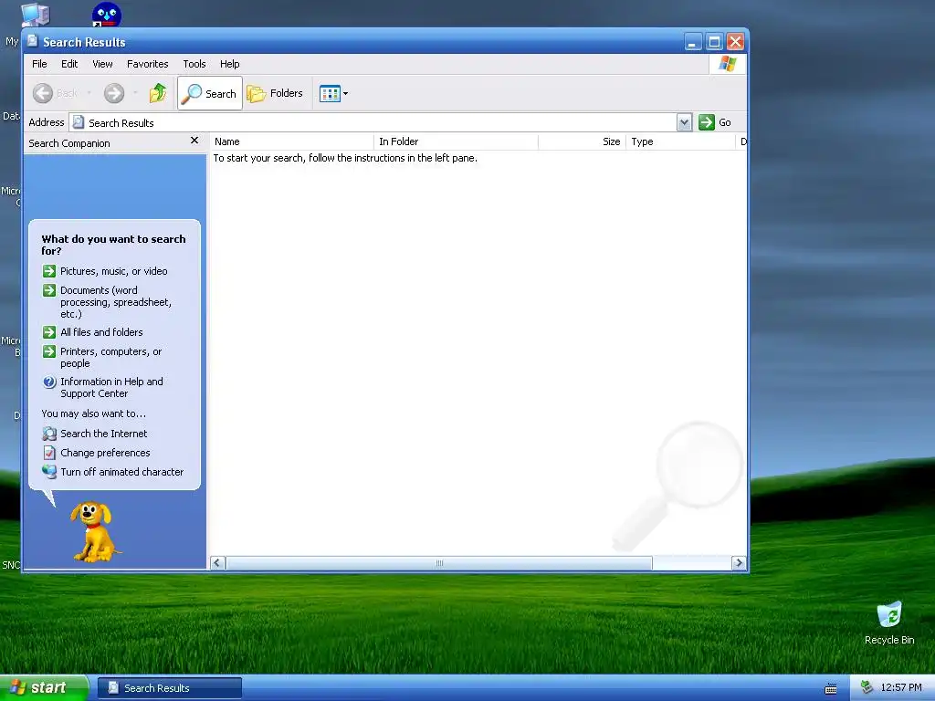Click the horizontal scrollbar thumb
The height and width of the screenshot is (701, 935).
click(439, 562)
